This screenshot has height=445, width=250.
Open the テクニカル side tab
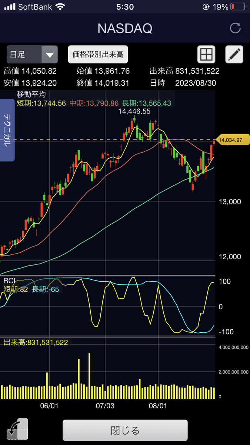7,130
